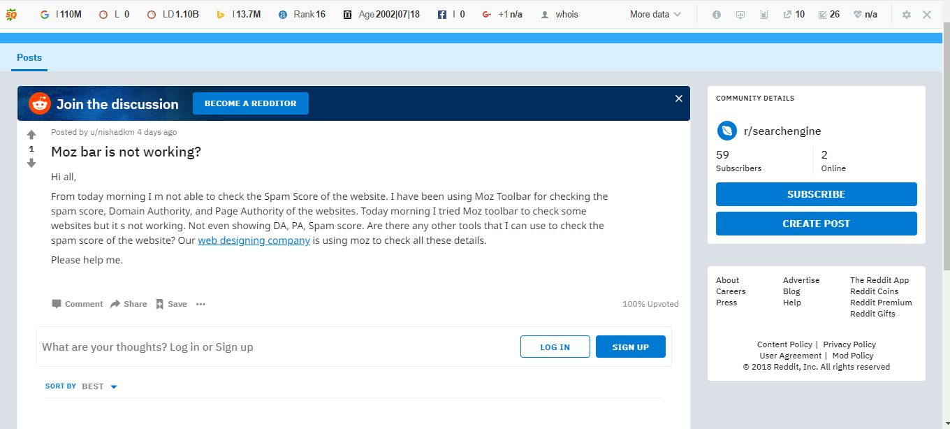Open Privacy Policy link
The height and width of the screenshot is (429, 950).
coord(849,344)
